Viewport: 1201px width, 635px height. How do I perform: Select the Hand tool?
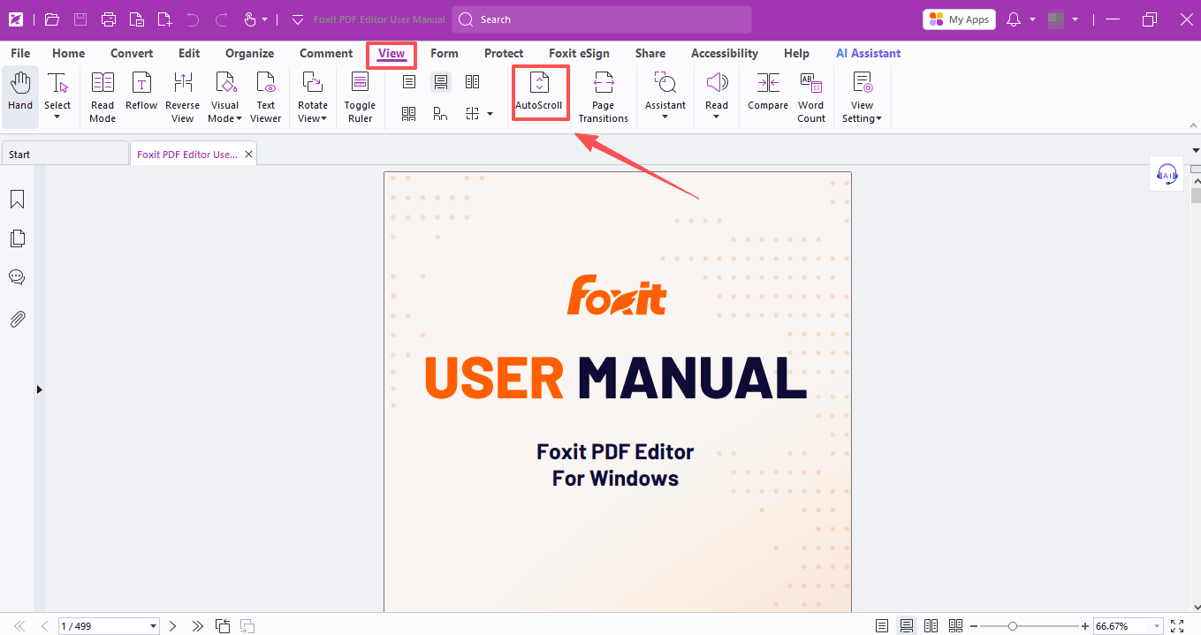point(20,97)
